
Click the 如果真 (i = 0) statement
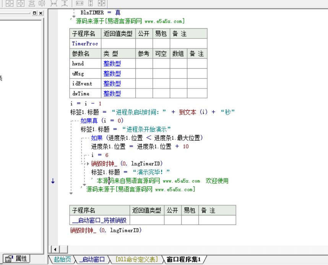pyautogui.click(x=102, y=120)
